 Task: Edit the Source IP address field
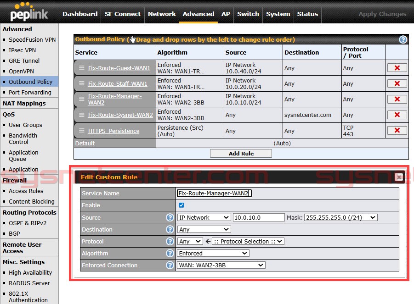click(x=259, y=218)
